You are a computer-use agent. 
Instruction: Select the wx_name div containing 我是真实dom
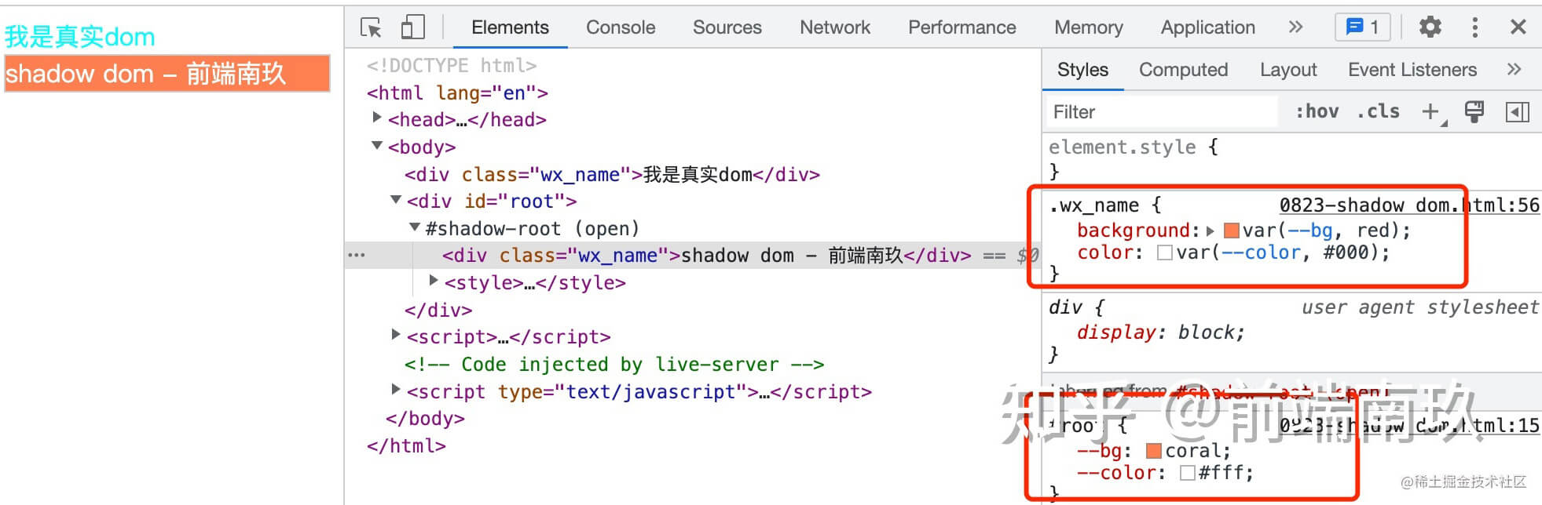tap(613, 174)
